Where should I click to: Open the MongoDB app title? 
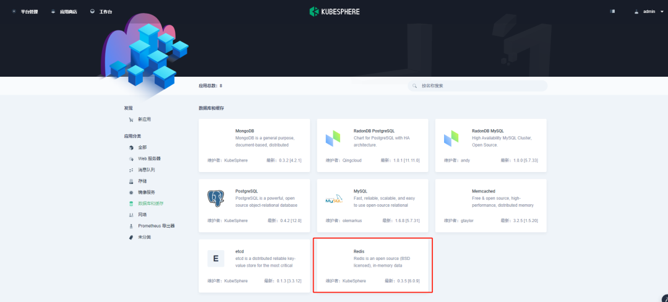(x=244, y=131)
